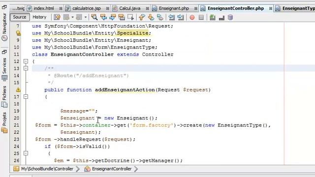Screen dimensions: 315x177
Task: Open the calculatrice.jsp tab
Action: click(x=87, y=8)
